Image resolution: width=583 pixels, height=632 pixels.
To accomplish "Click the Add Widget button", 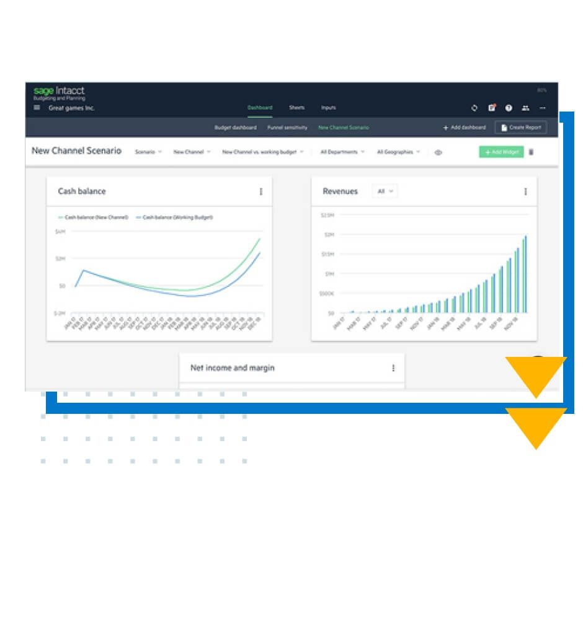I will coord(501,151).
